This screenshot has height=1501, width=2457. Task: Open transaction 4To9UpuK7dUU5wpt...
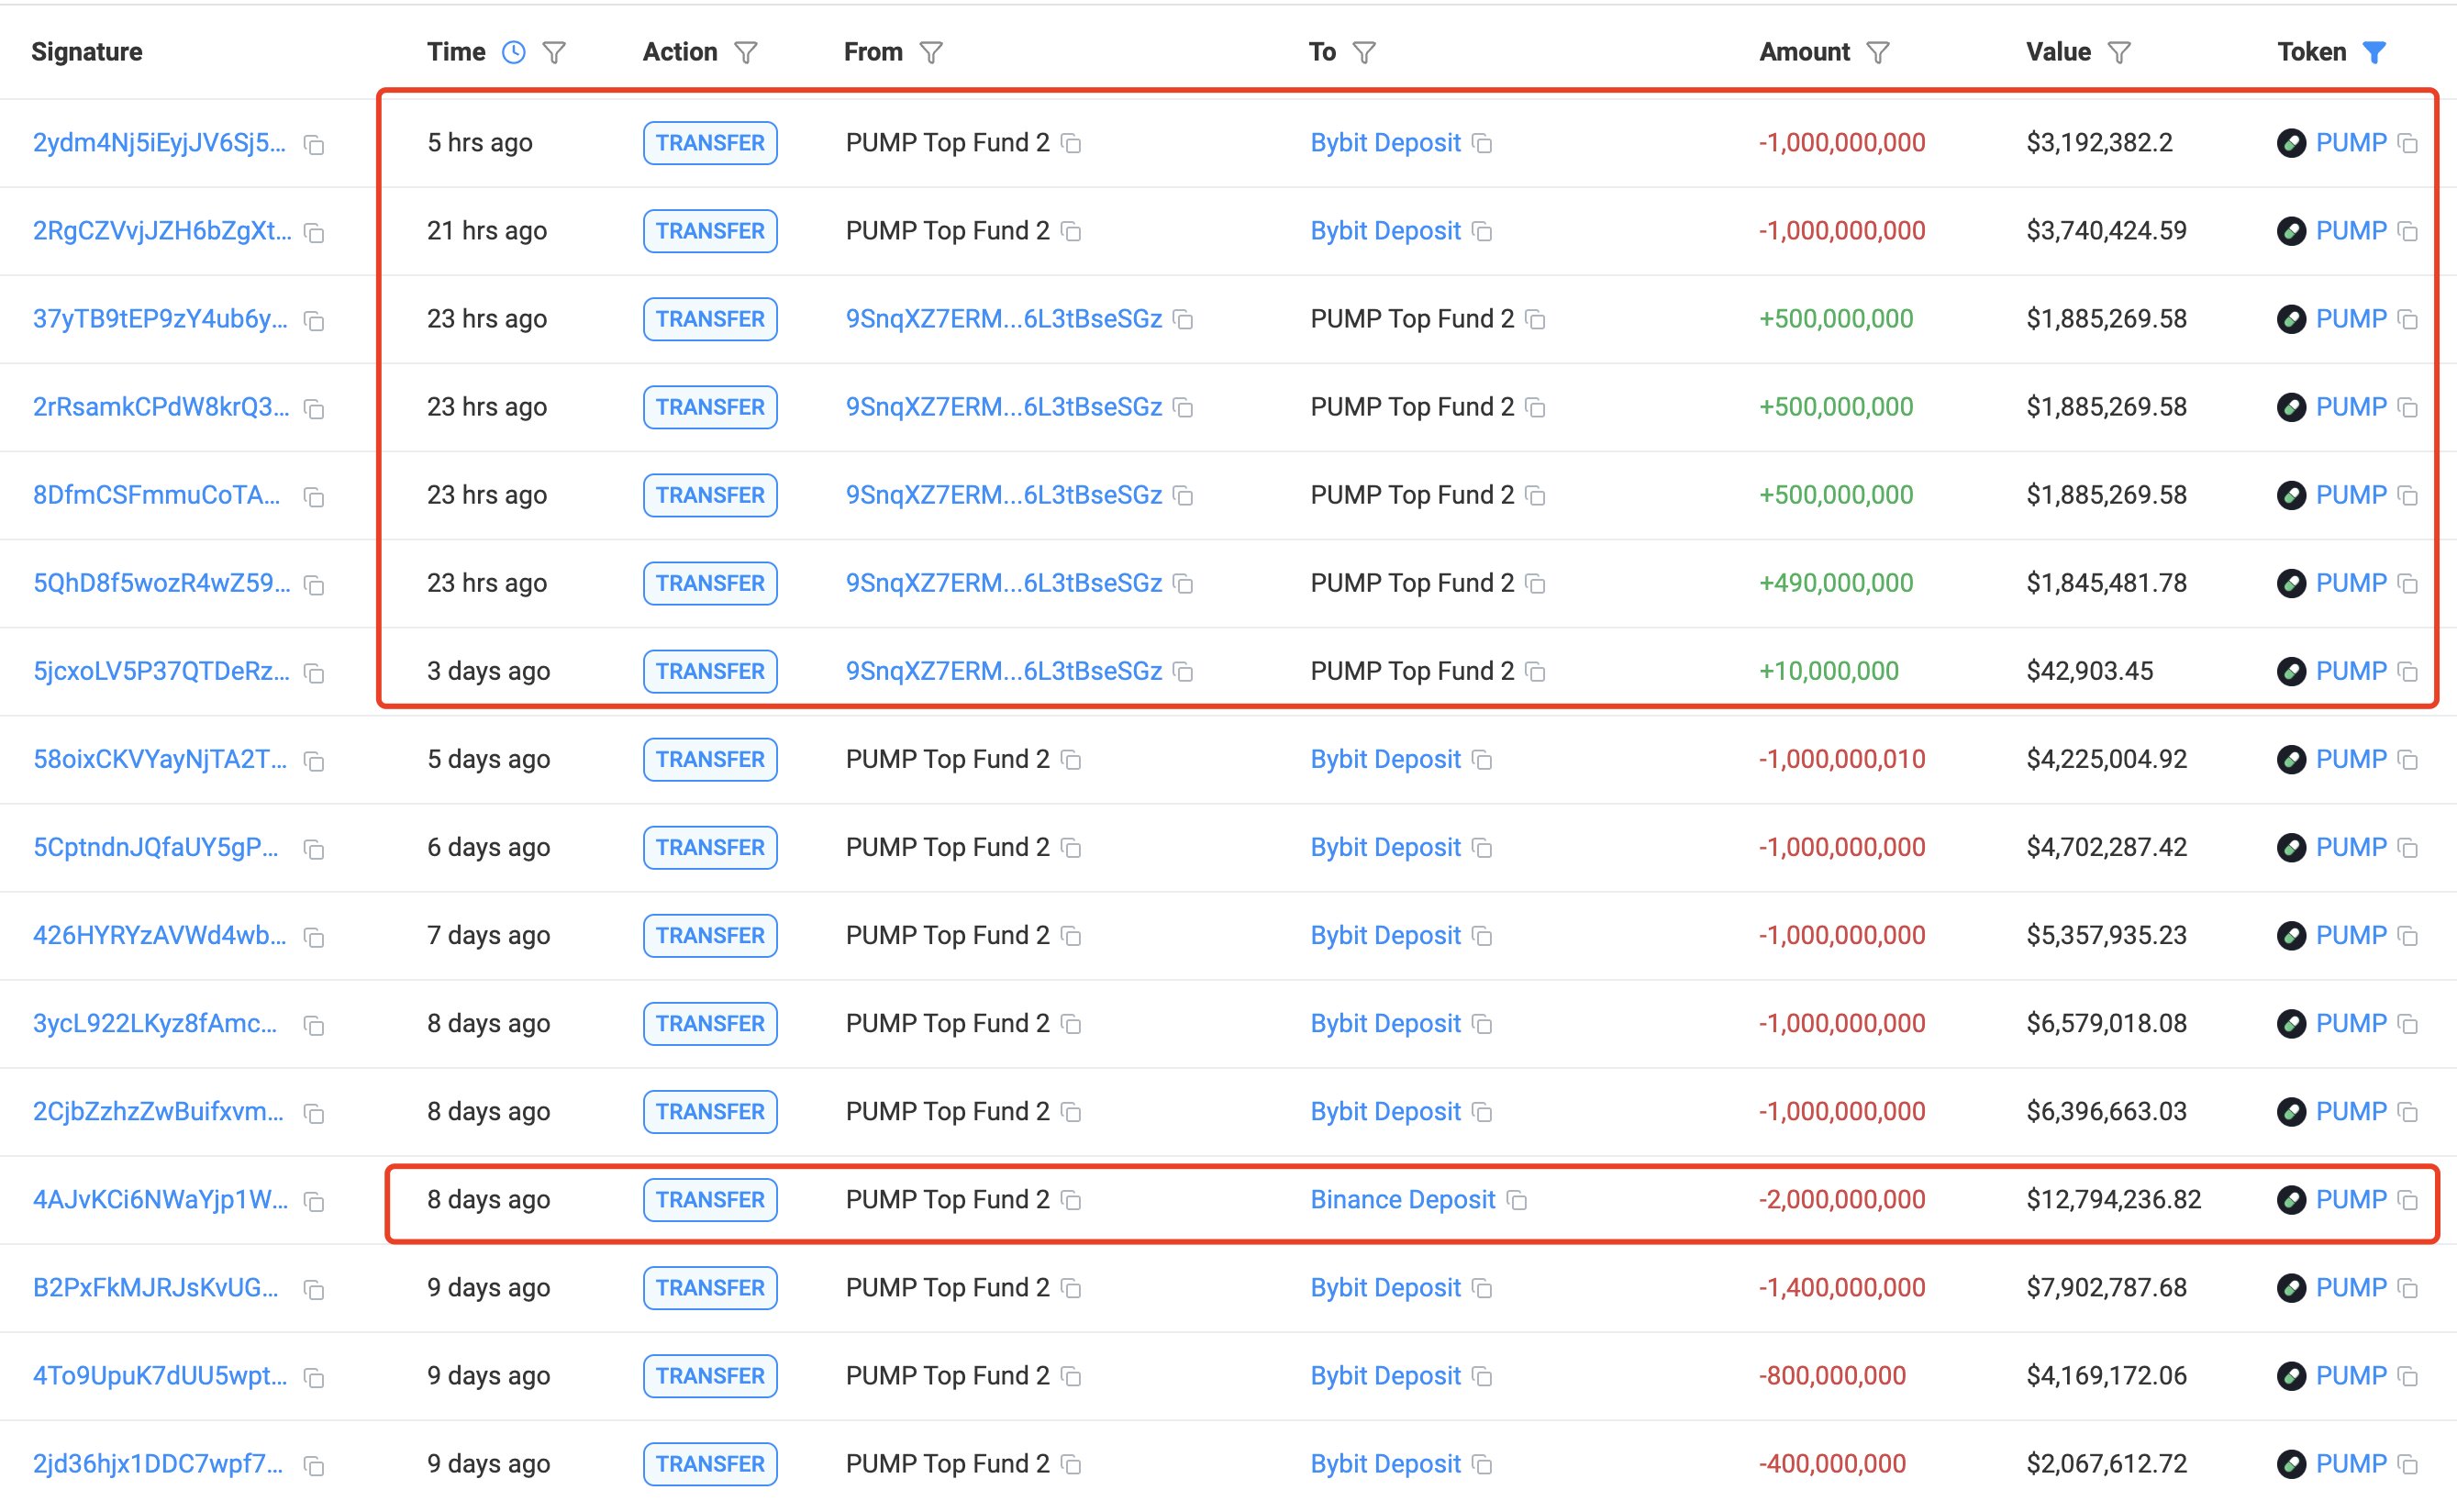[x=160, y=1374]
